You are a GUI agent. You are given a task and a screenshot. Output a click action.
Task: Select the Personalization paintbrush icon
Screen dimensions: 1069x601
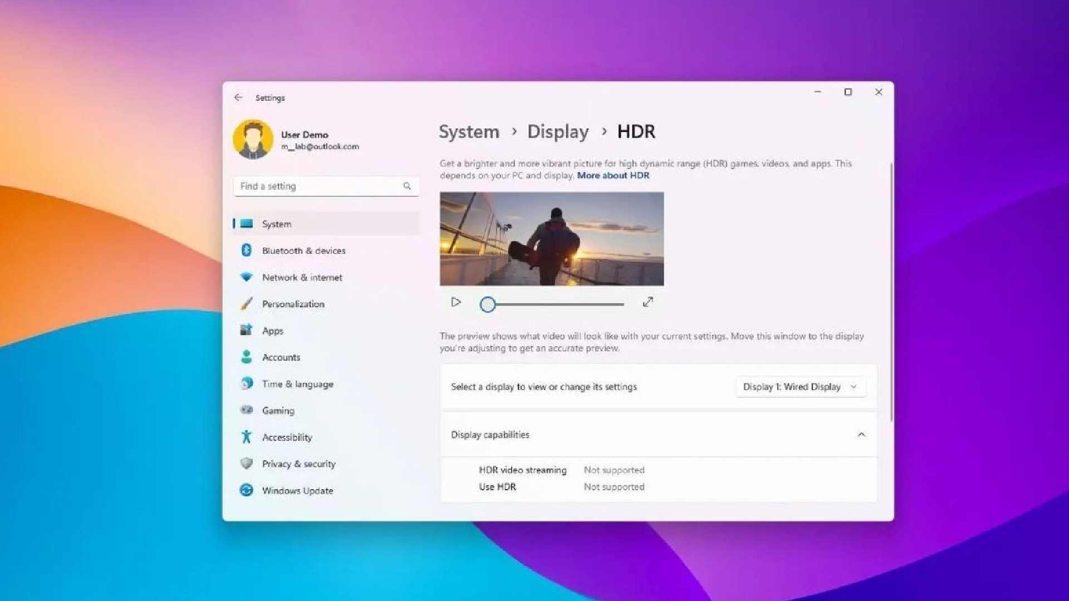click(x=246, y=304)
